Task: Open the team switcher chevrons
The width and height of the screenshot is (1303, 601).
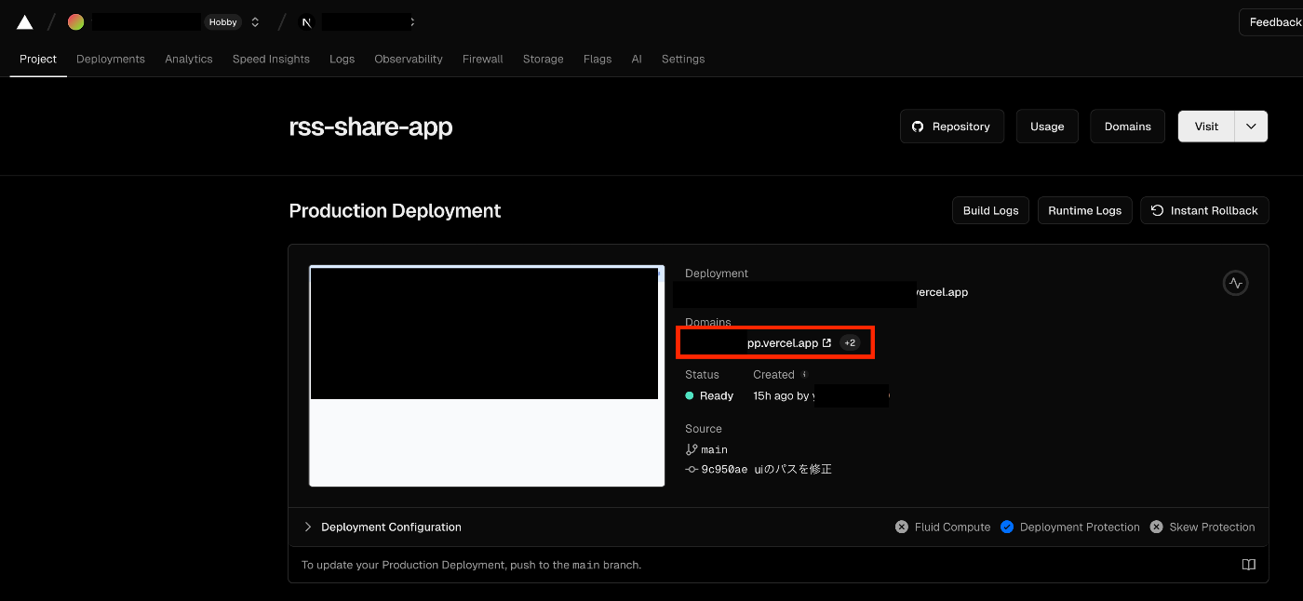Action: (x=255, y=22)
